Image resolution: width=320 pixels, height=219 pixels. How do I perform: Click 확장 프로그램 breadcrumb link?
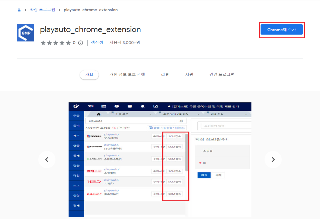(43, 10)
